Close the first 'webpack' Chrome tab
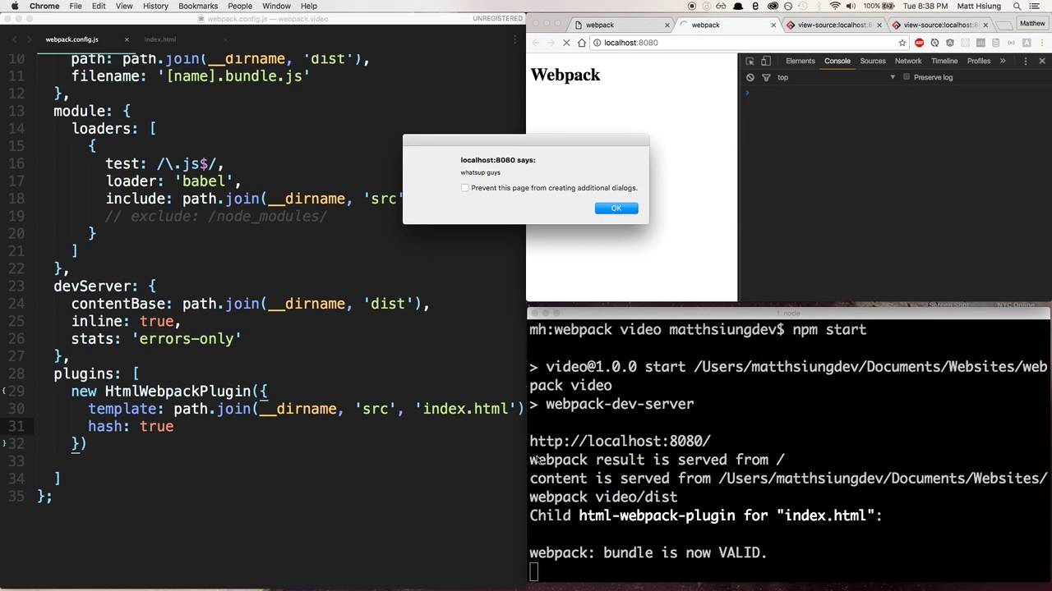Screen dimensions: 1052x591 point(668,25)
